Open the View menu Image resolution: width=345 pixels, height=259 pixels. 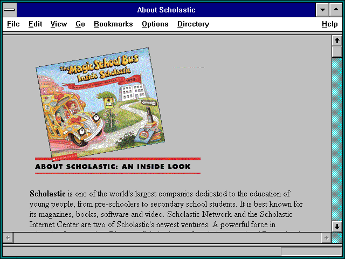[59, 24]
